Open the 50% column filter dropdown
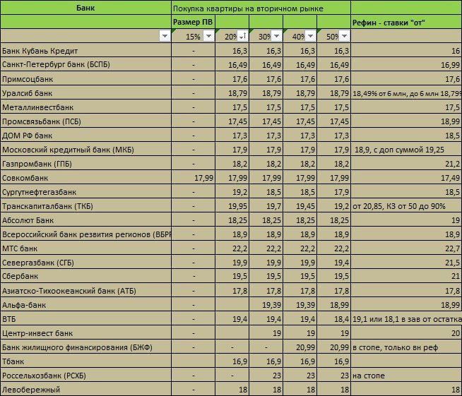Viewport: 462px width, 396px height. 344,36
